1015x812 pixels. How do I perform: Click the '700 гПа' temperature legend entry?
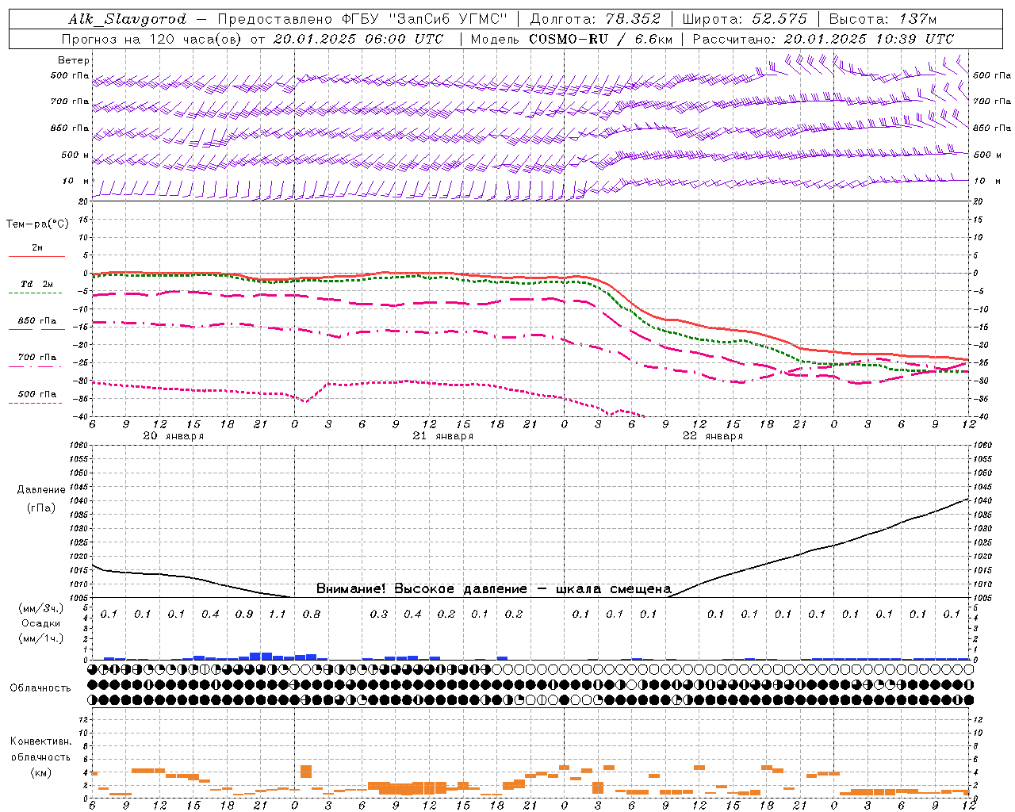tap(36, 357)
